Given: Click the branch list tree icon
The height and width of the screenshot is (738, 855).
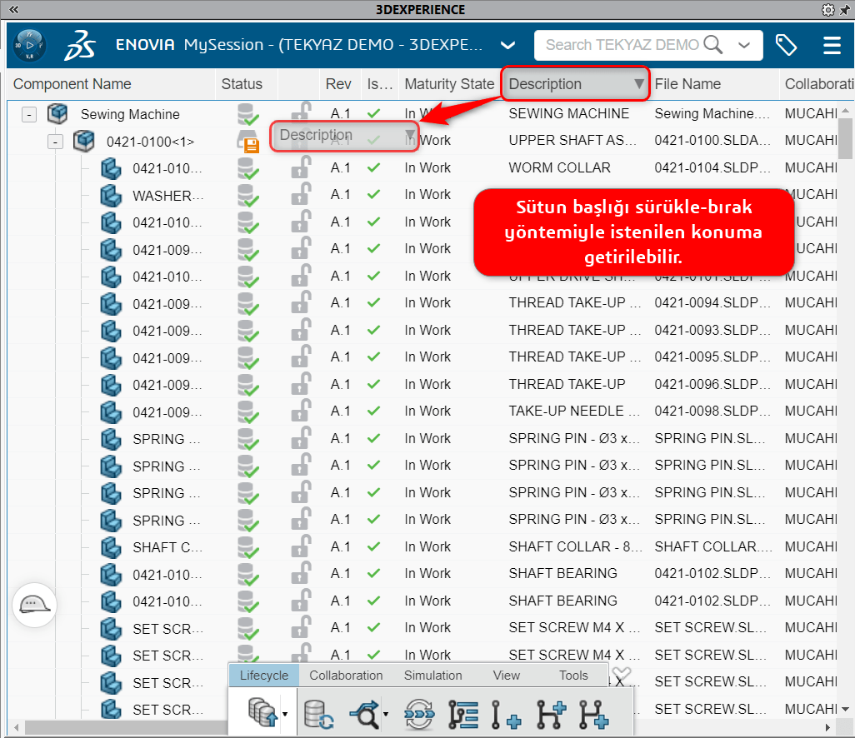Looking at the screenshot, I should (x=463, y=714).
